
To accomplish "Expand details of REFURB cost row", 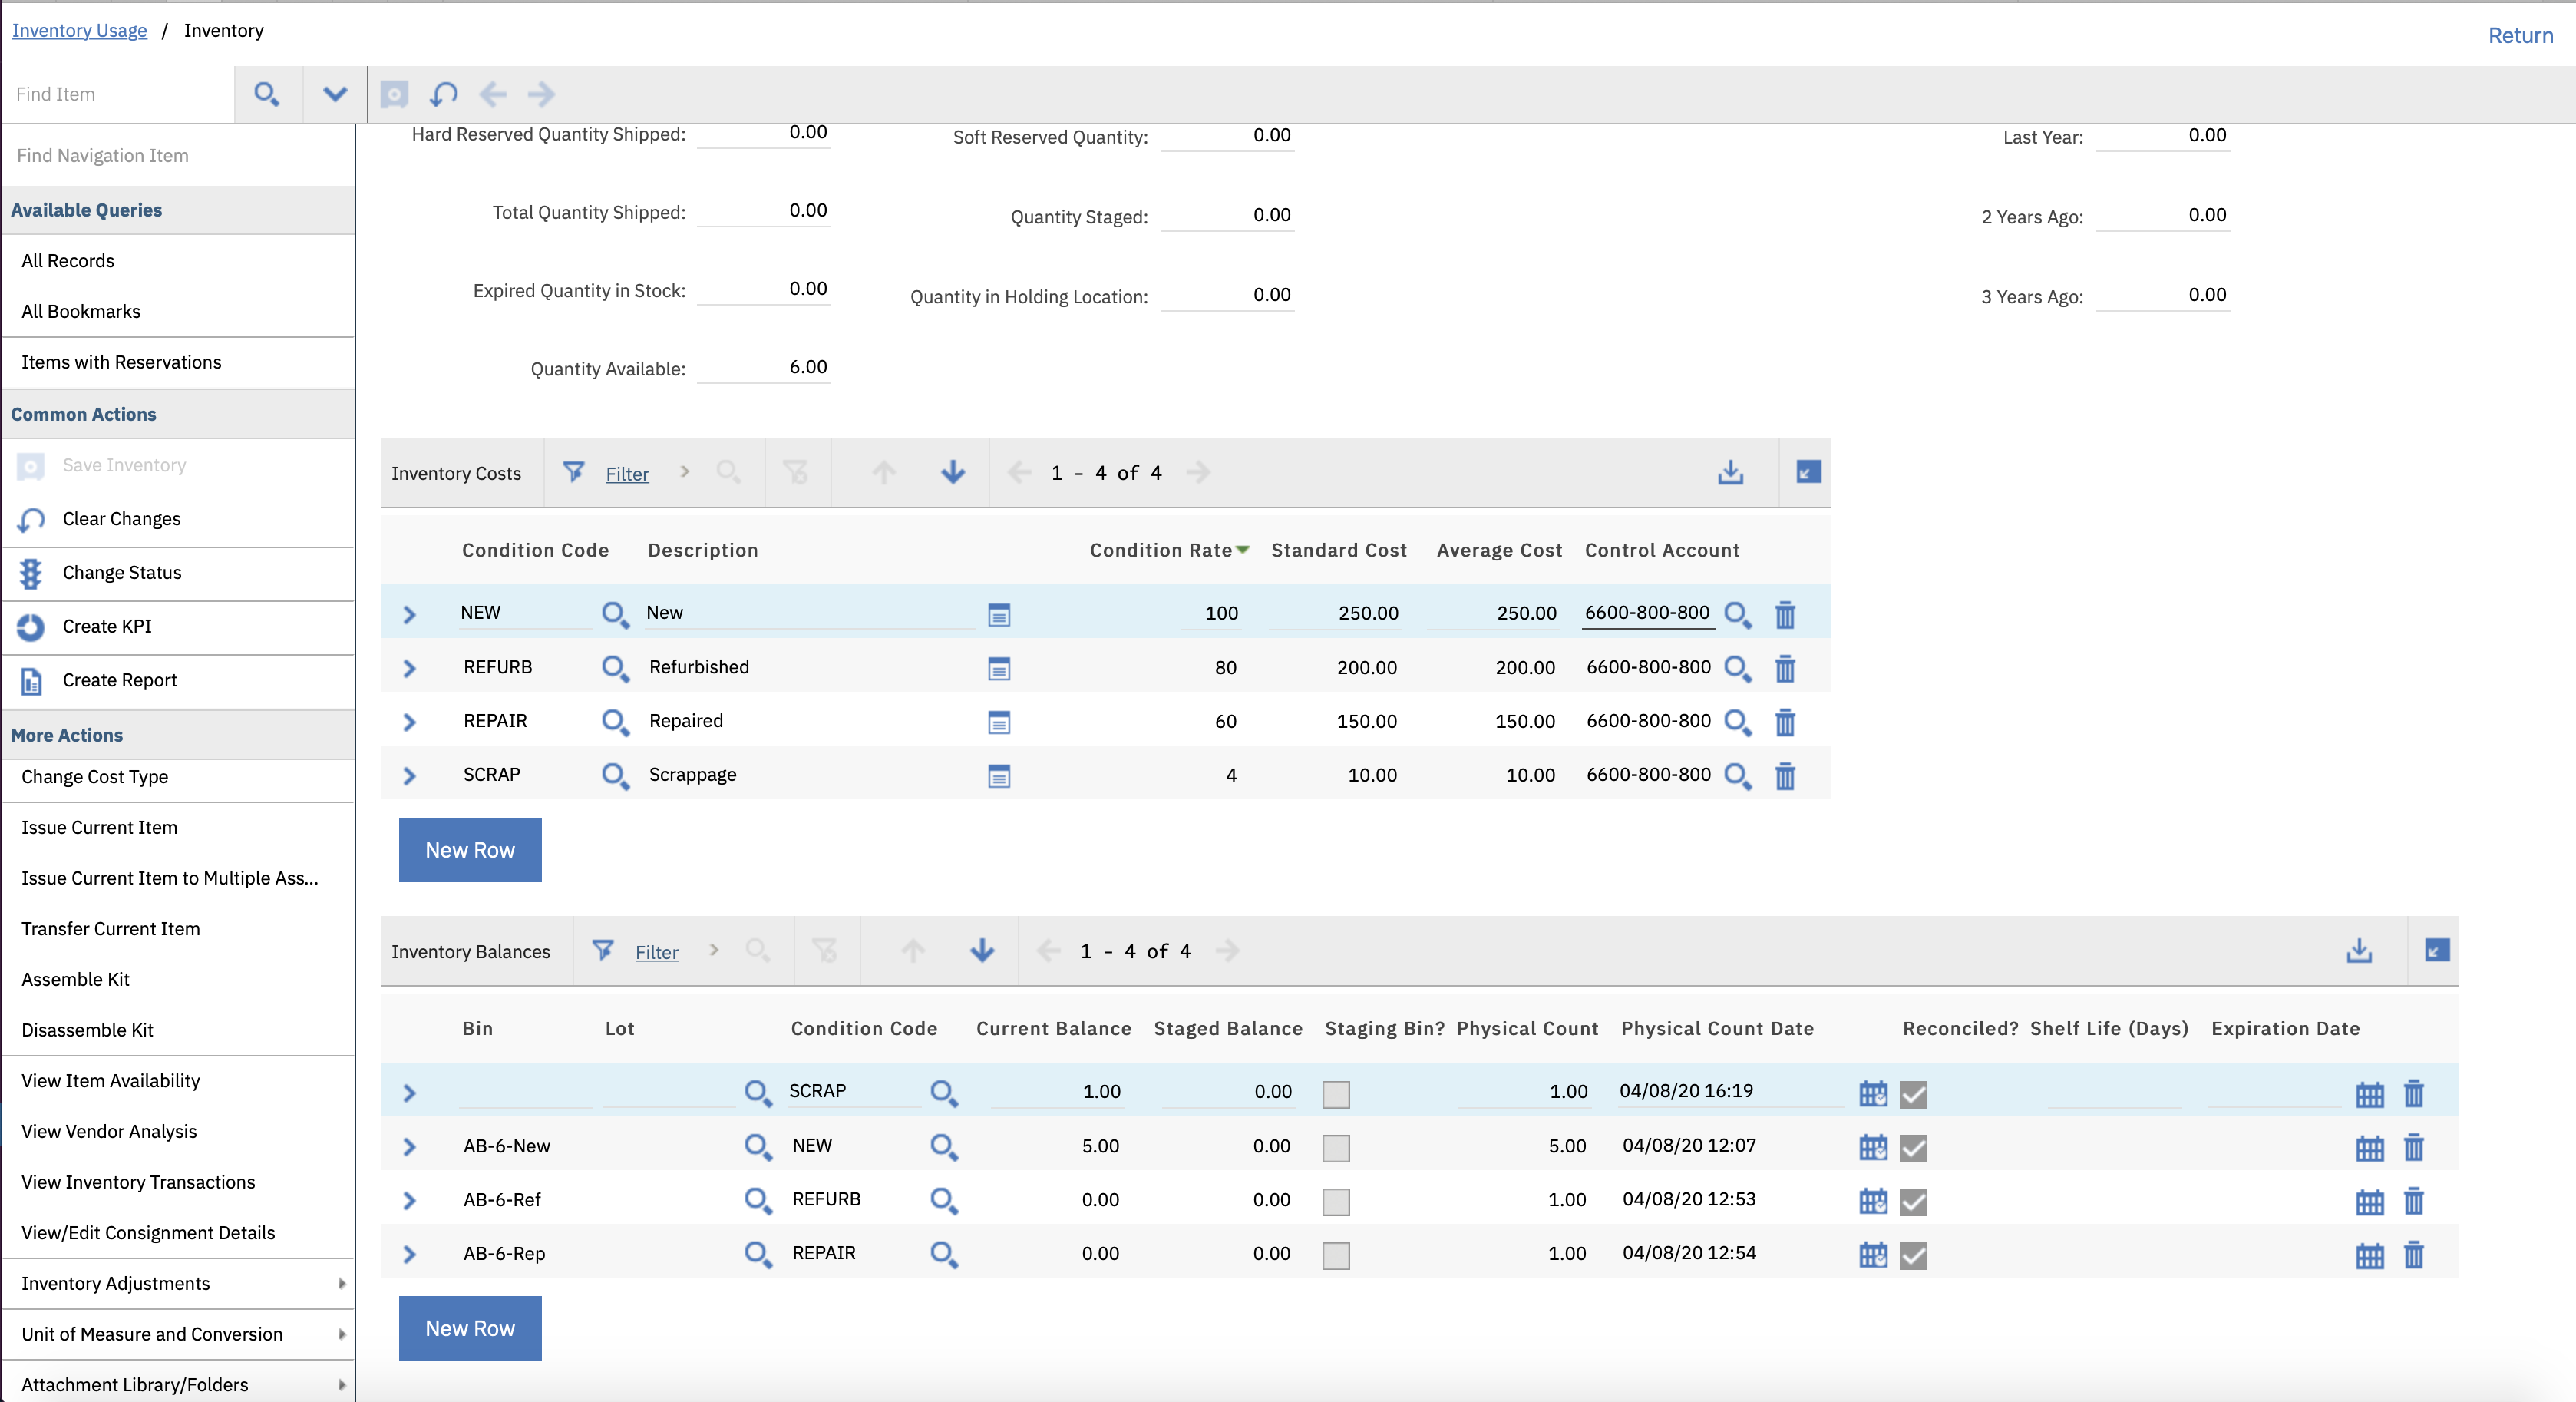I will [x=409, y=668].
